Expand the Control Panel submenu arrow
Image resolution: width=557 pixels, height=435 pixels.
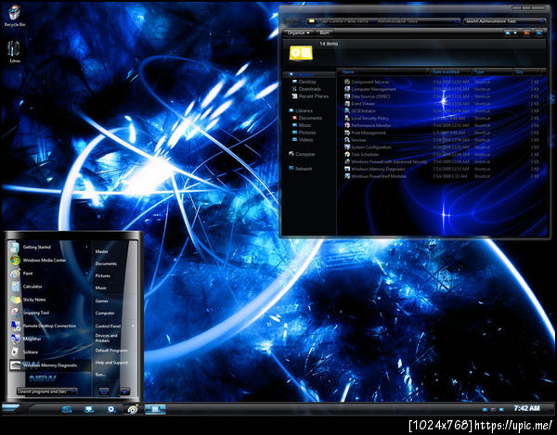point(133,326)
